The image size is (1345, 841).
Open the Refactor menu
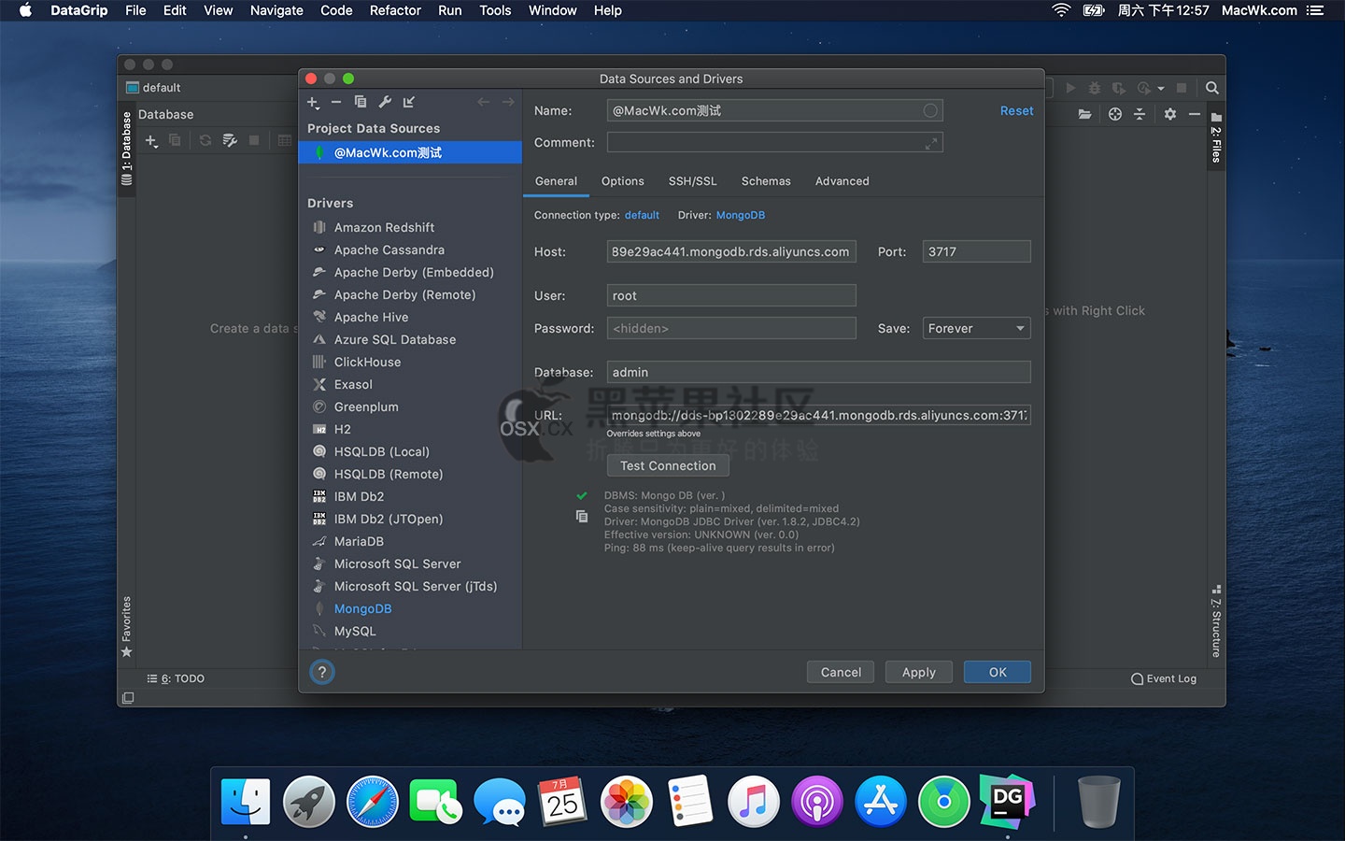point(395,10)
